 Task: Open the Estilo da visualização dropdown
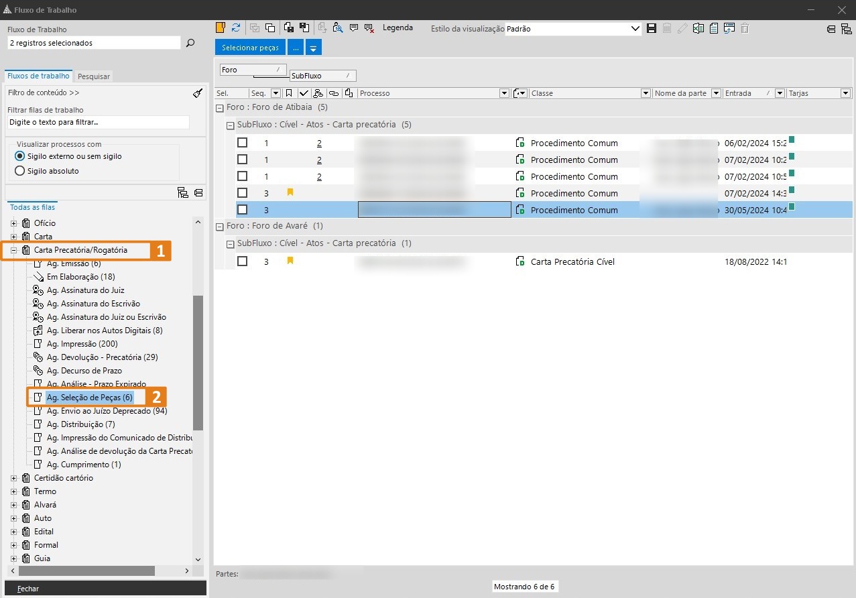click(x=635, y=29)
